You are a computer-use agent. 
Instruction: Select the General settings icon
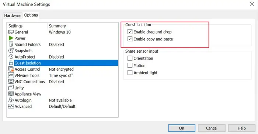pos(11,32)
